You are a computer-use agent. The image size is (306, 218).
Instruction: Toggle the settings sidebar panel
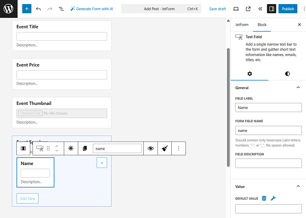[271, 9]
